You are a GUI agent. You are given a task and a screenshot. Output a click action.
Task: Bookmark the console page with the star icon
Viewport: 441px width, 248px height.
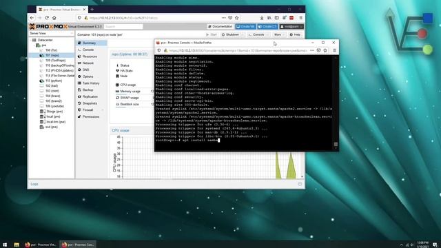[x=325, y=50]
